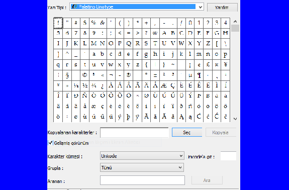Click the Kopyala button
289x190 pixels.
click(221, 132)
